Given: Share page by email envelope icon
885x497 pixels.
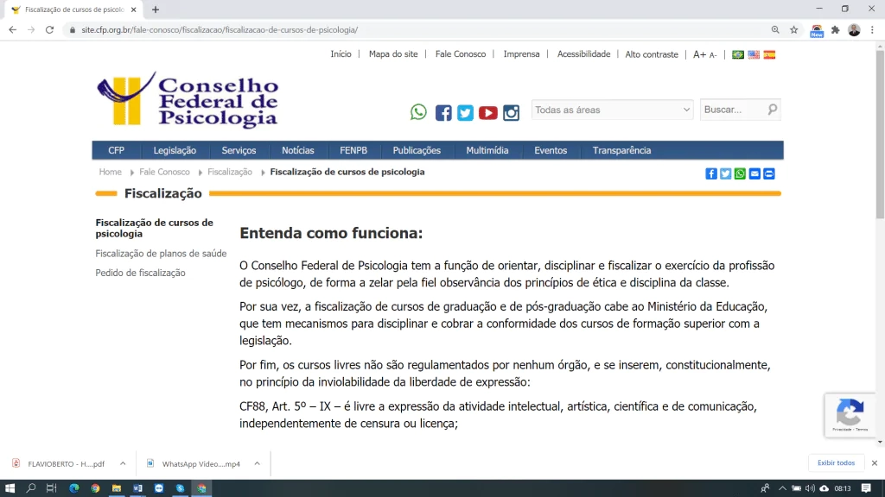Looking at the screenshot, I should (754, 173).
